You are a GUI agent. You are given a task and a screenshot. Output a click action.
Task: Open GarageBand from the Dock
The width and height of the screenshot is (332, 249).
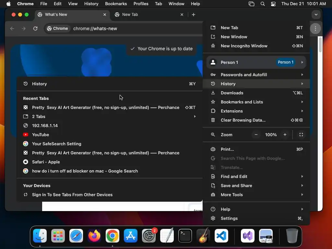(x=203, y=236)
